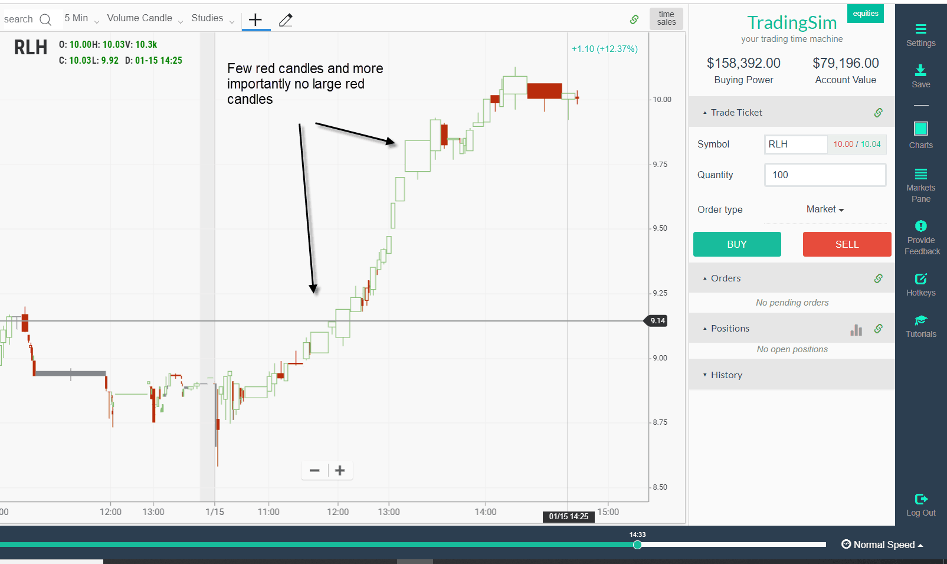
Task: Expand the History section
Action: tap(704, 375)
